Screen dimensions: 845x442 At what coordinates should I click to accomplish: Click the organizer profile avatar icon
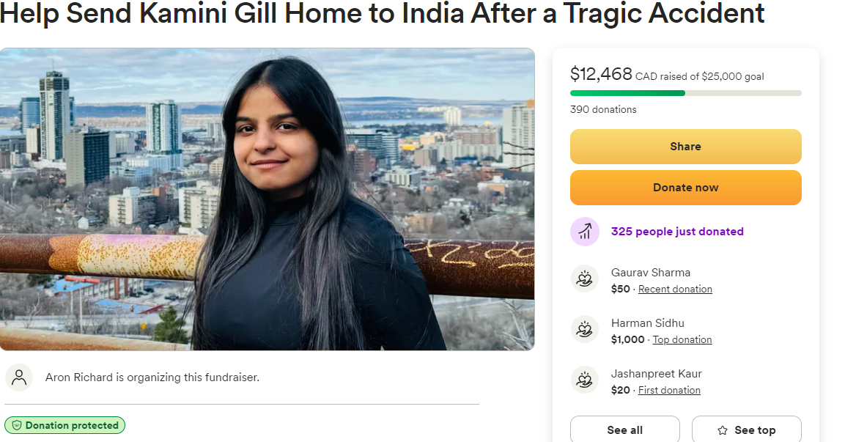pyautogui.click(x=19, y=377)
